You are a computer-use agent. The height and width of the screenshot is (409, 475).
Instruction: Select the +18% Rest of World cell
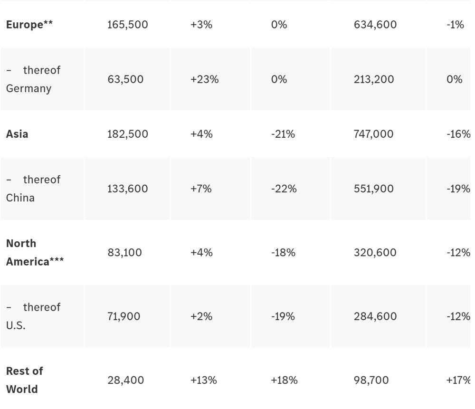tap(285, 380)
